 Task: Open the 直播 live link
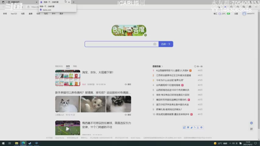pyautogui.click(x=31, y=14)
